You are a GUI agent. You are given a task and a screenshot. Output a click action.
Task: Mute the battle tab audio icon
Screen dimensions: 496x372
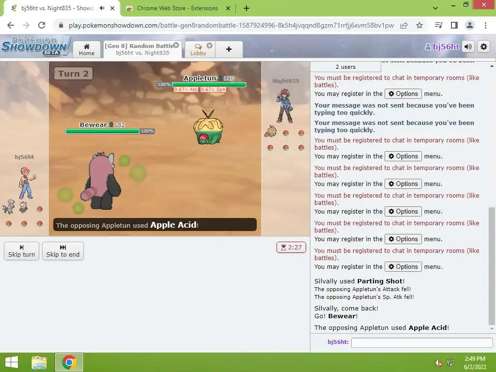pos(102,8)
